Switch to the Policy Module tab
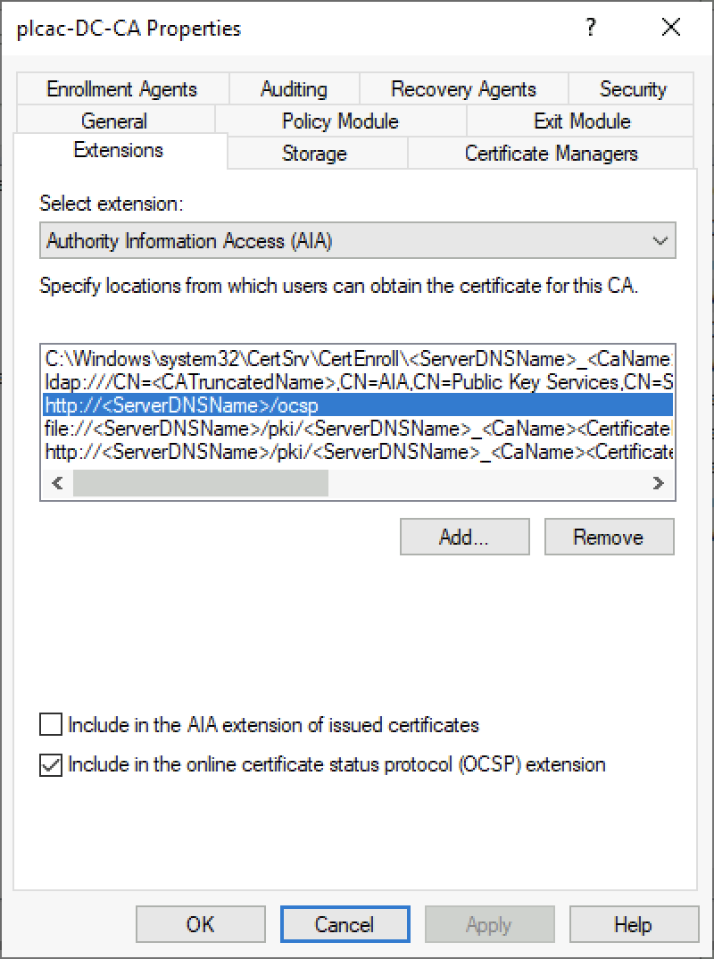 (340, 121)
